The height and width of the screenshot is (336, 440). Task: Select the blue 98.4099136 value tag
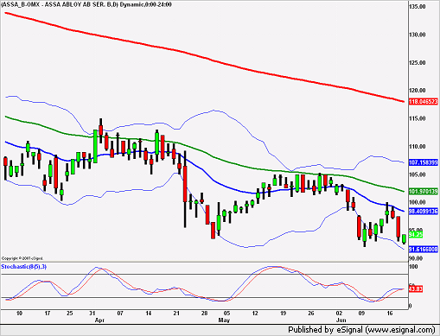tap(424, 211)
